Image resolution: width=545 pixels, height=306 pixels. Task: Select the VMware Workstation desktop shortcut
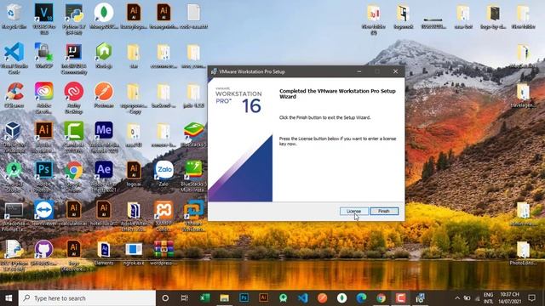193,217
